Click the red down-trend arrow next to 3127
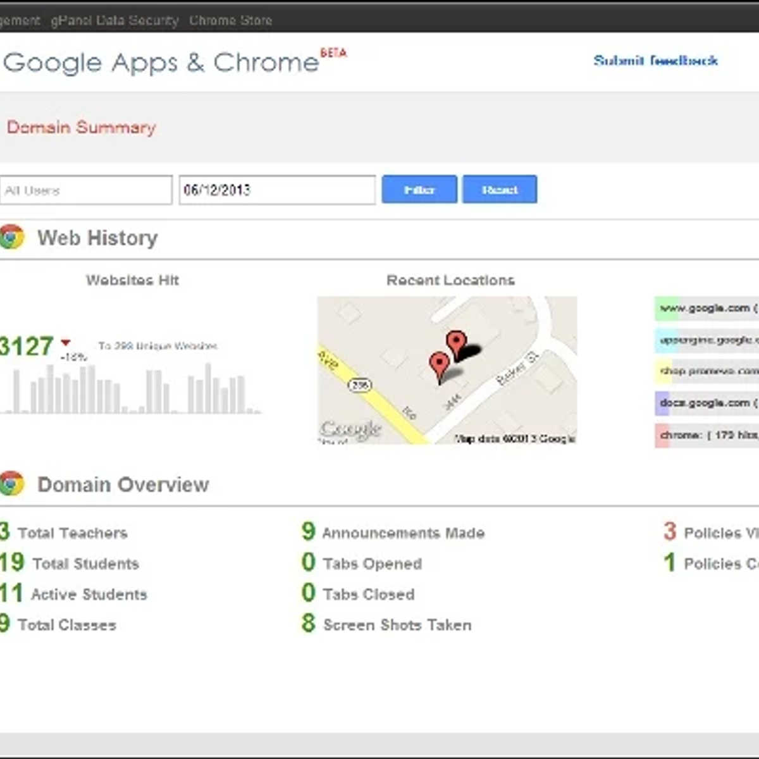759x759 pixels. (66, 343)
